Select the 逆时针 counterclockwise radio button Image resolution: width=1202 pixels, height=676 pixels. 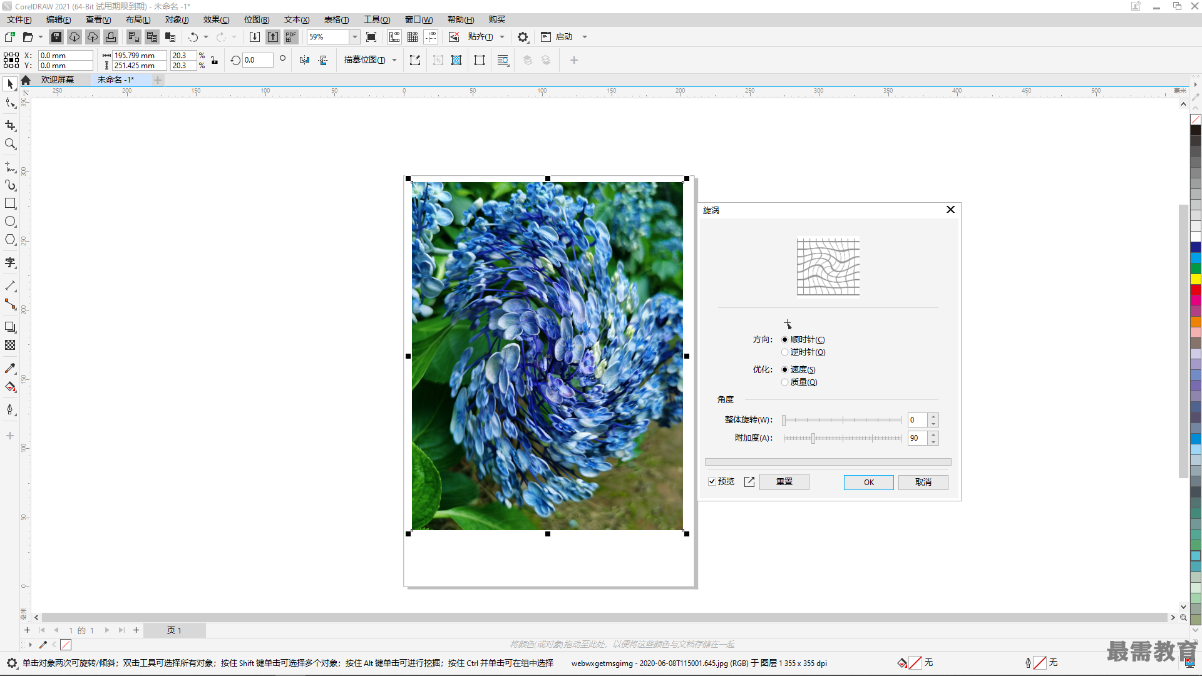tap(784, 352)
